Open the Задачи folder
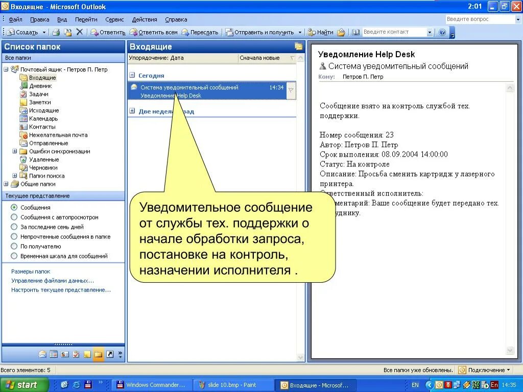 tap(39, 94)
